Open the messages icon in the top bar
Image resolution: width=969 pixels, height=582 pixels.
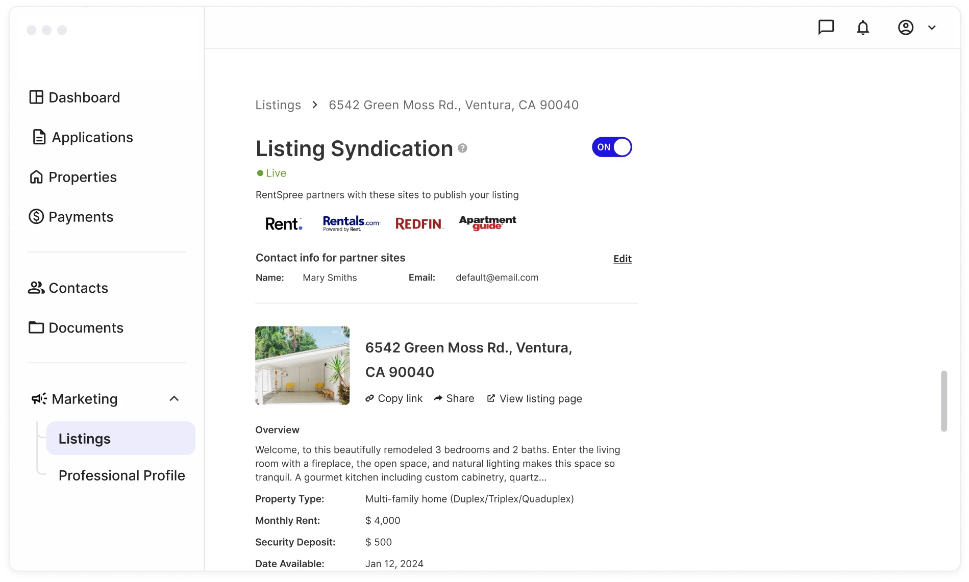point(826,28)
